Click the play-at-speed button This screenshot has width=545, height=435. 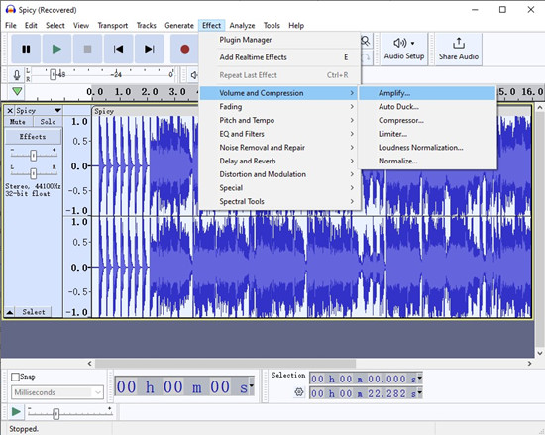[16, 412]
